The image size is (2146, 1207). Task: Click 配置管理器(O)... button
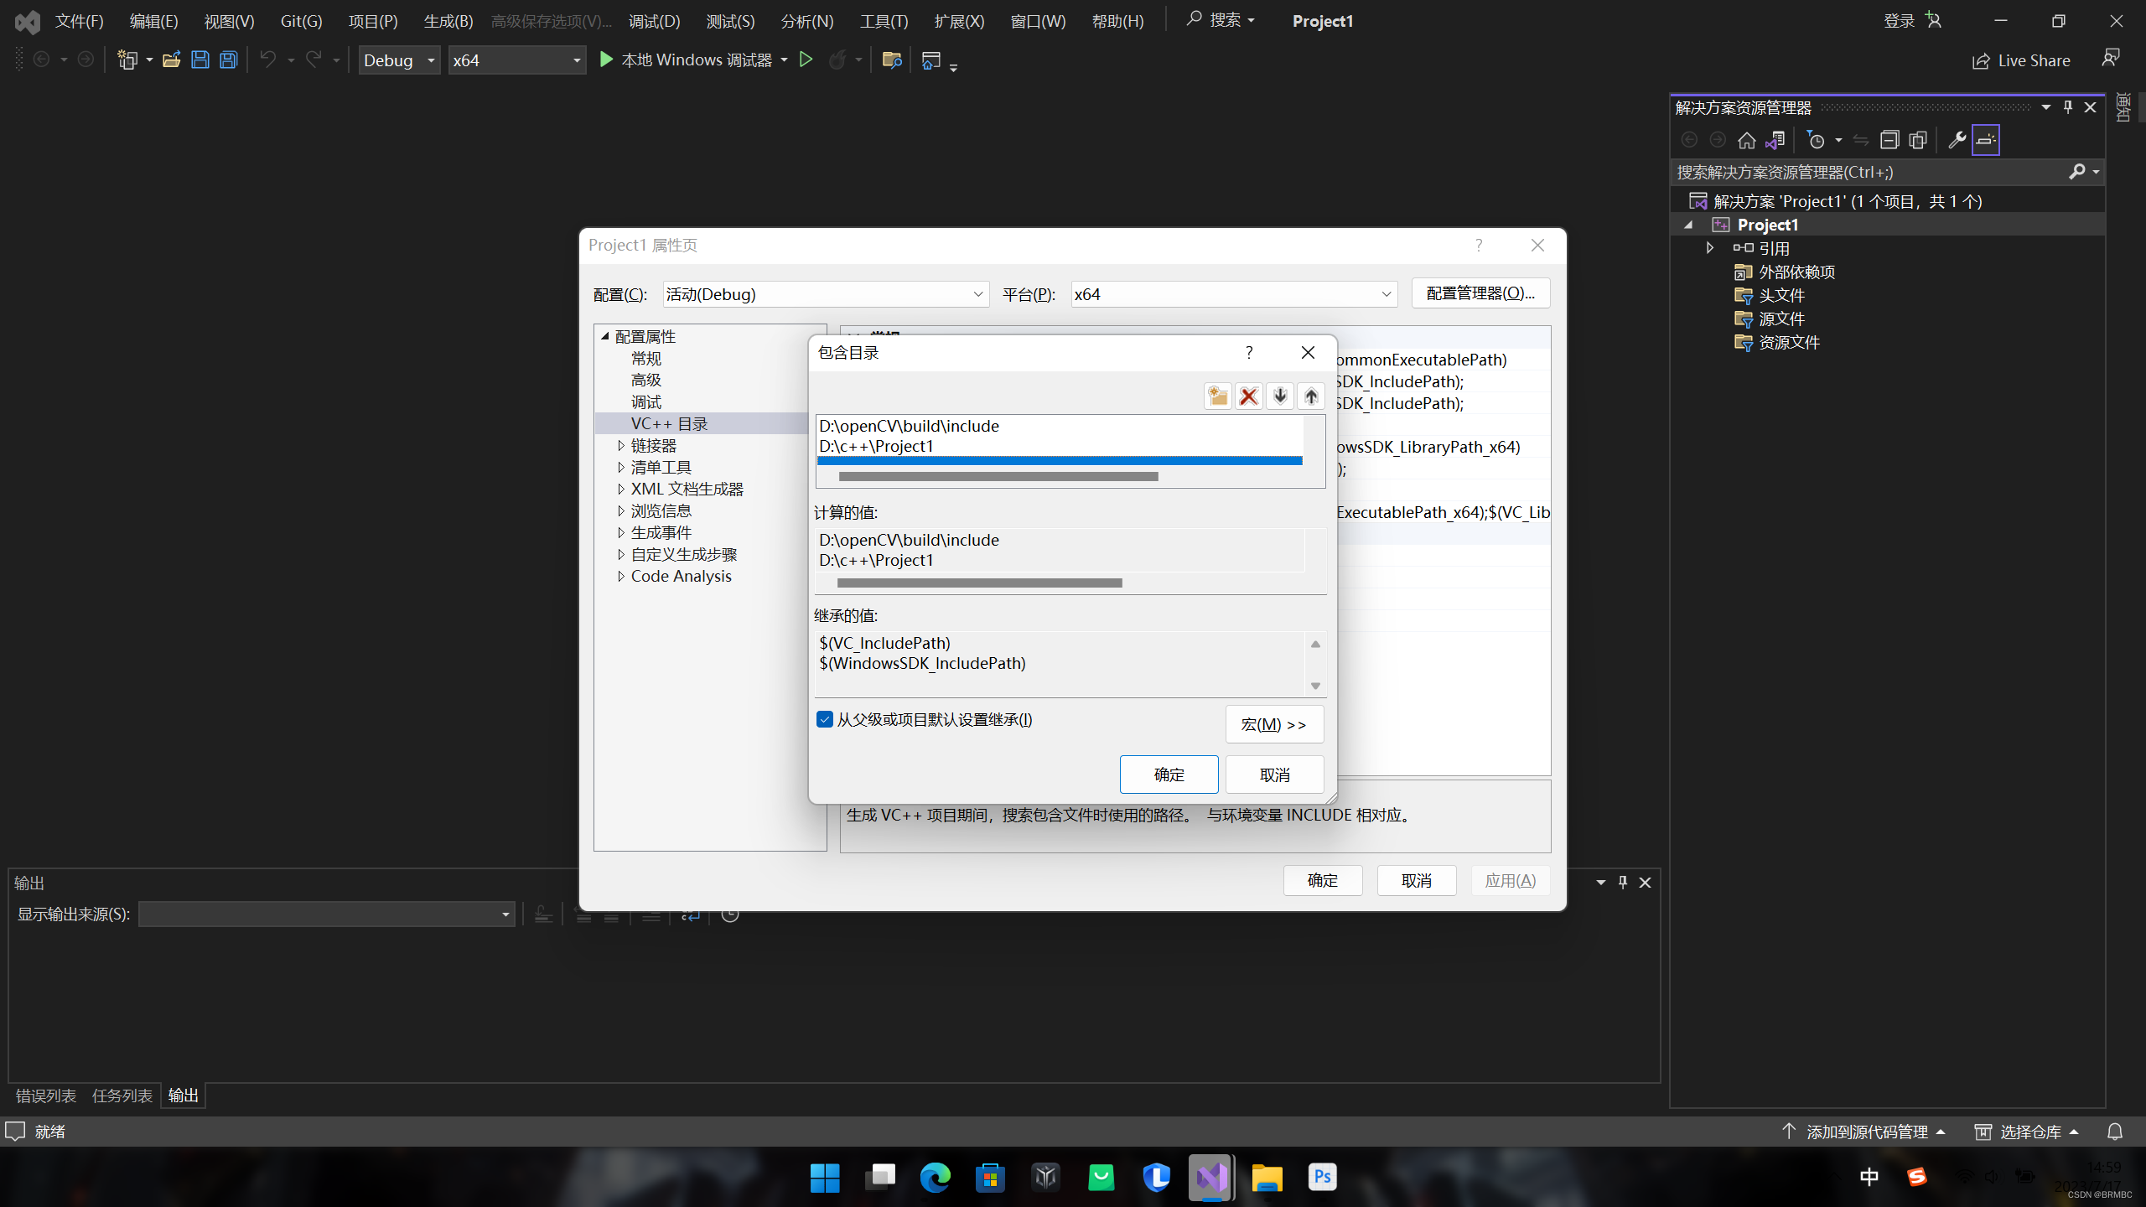coord(1480,293)
